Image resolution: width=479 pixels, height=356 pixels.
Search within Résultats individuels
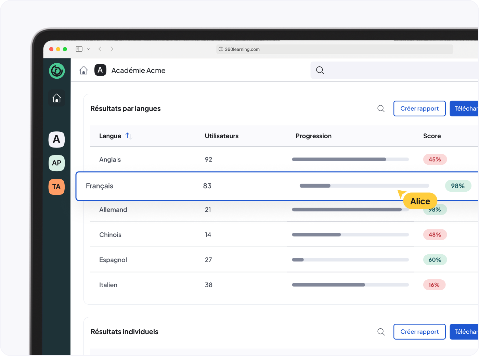[381, 332]
